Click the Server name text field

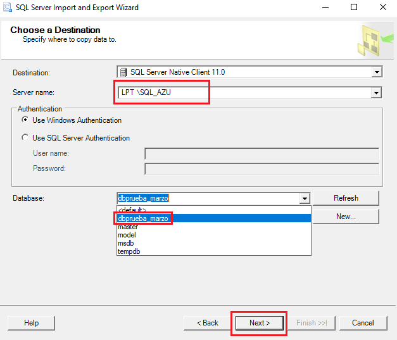(244, 92)
